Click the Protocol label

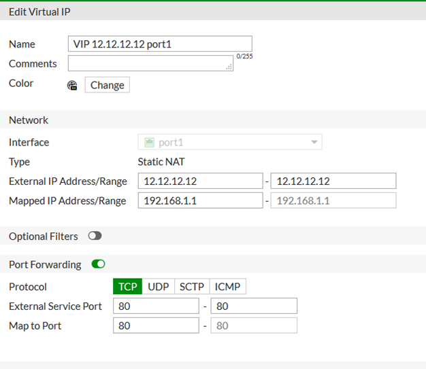pos(28,287)
